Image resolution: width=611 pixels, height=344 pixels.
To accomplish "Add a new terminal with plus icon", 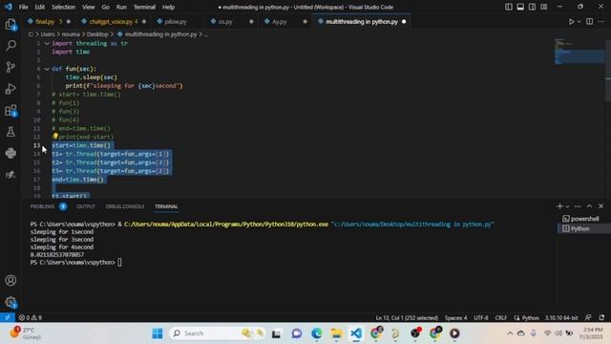I will pos(559,206).
